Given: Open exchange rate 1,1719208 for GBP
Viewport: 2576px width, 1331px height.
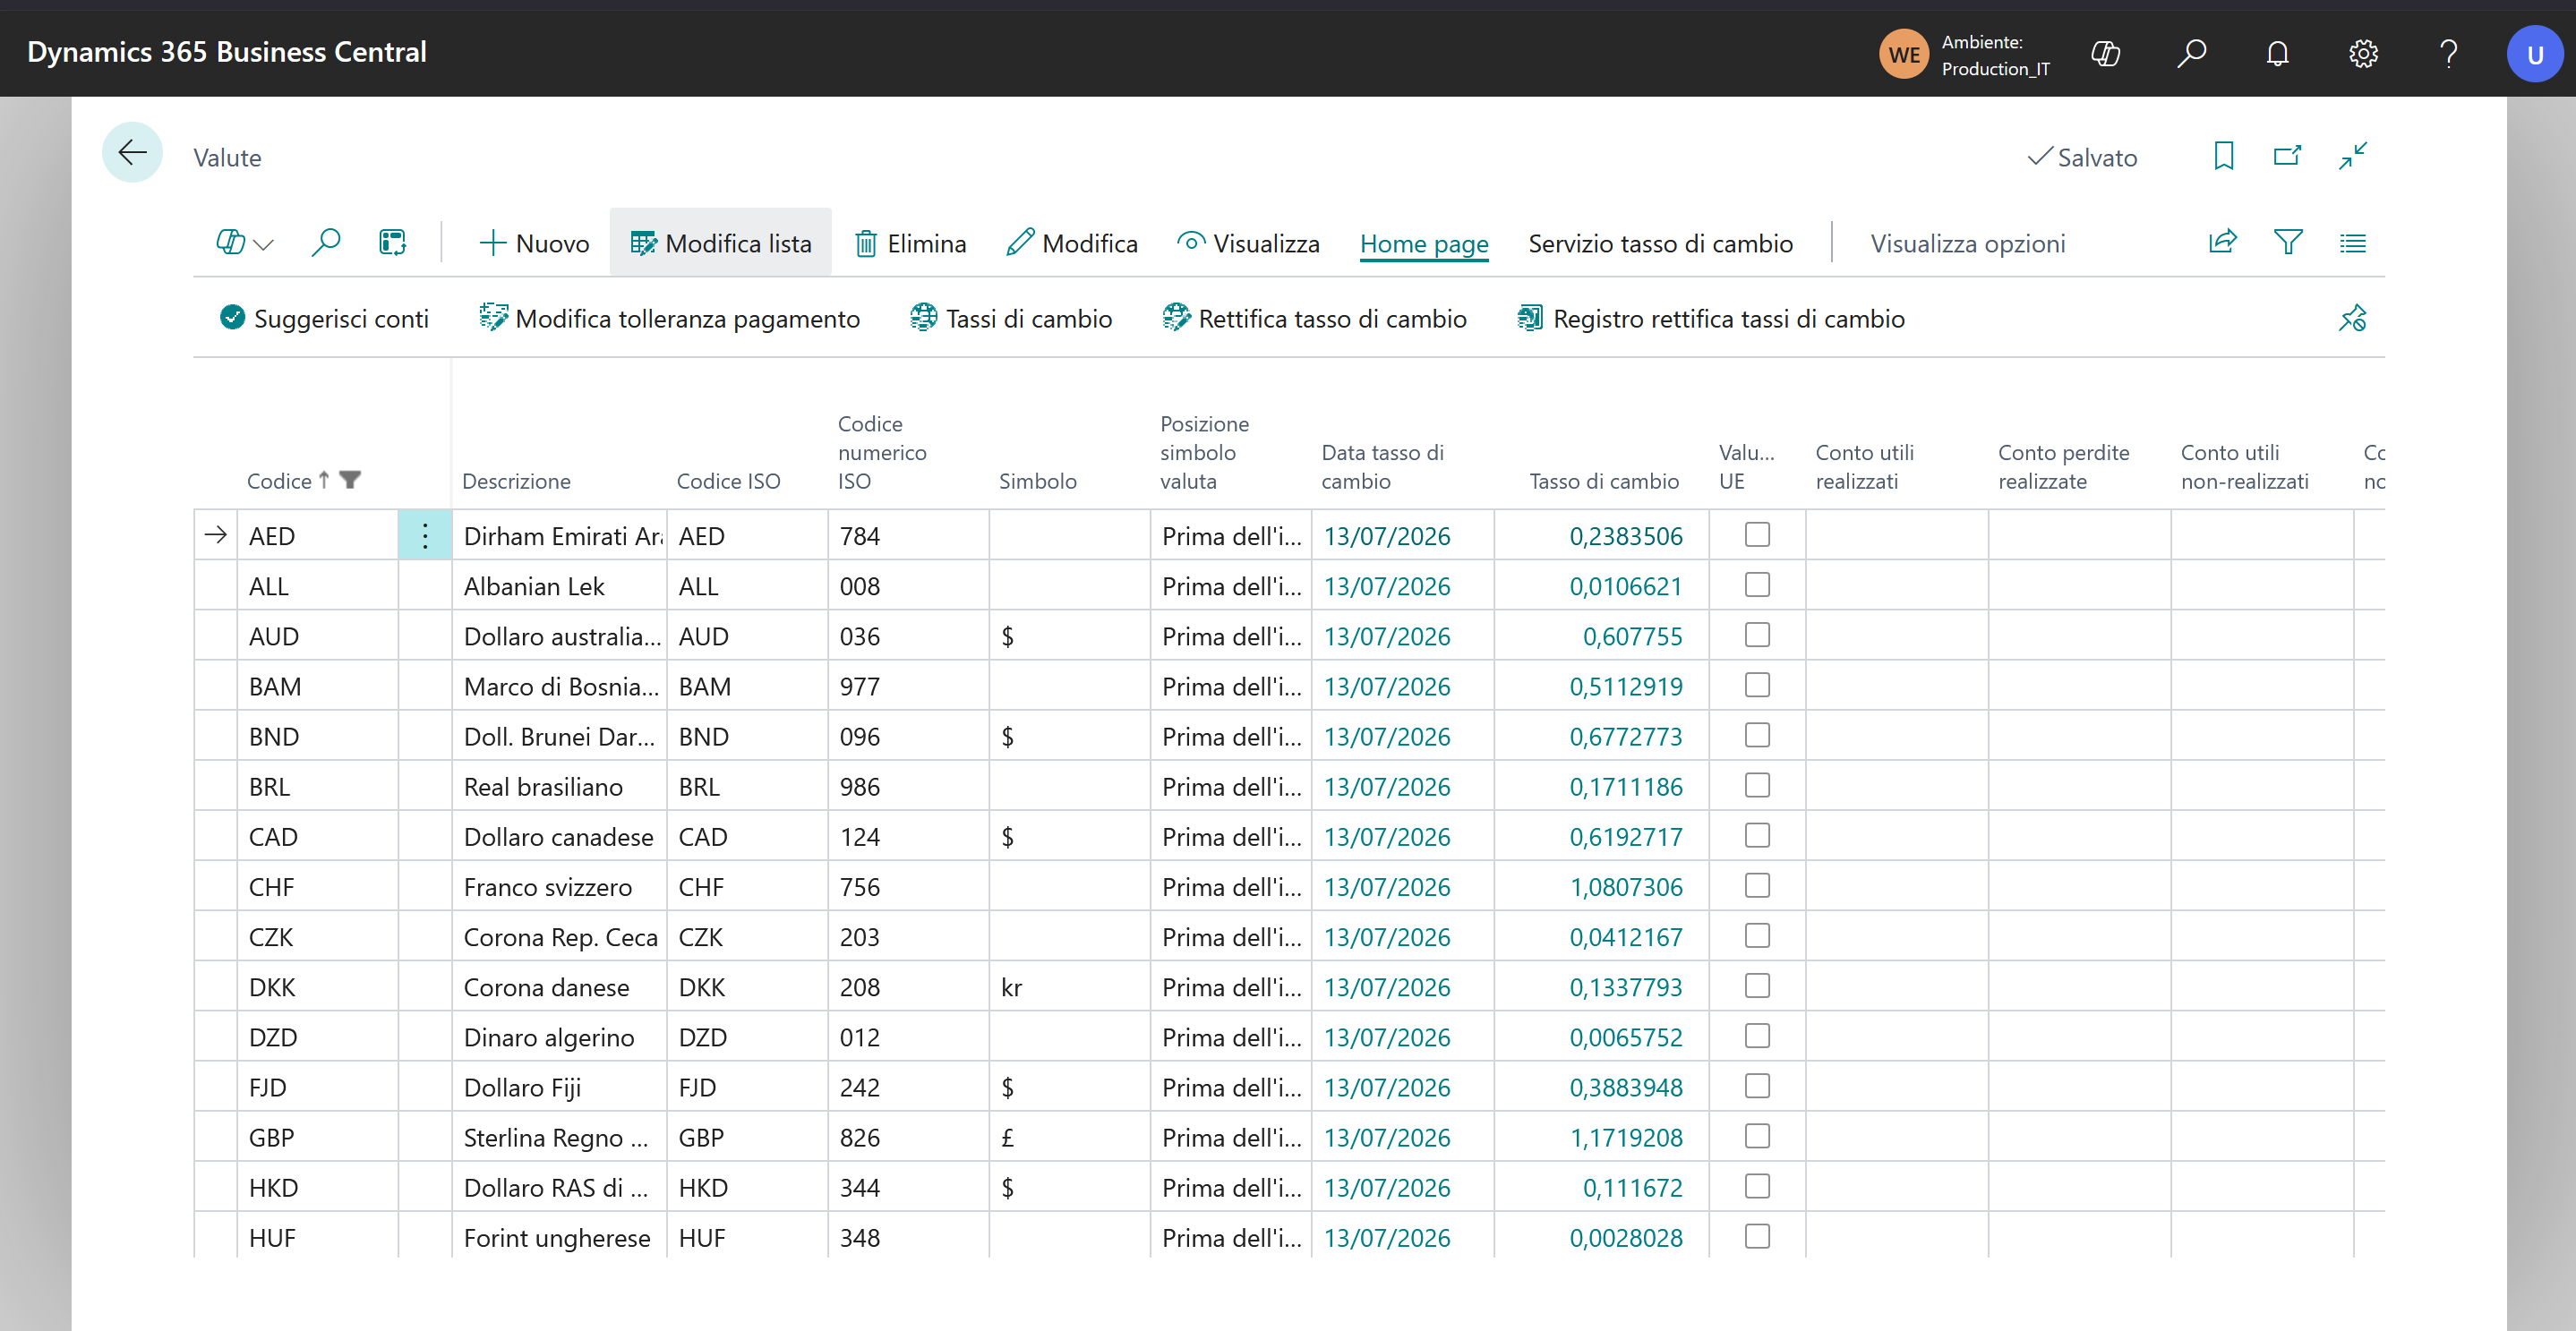Looking at the screenshot, I should point(1626,1138).
